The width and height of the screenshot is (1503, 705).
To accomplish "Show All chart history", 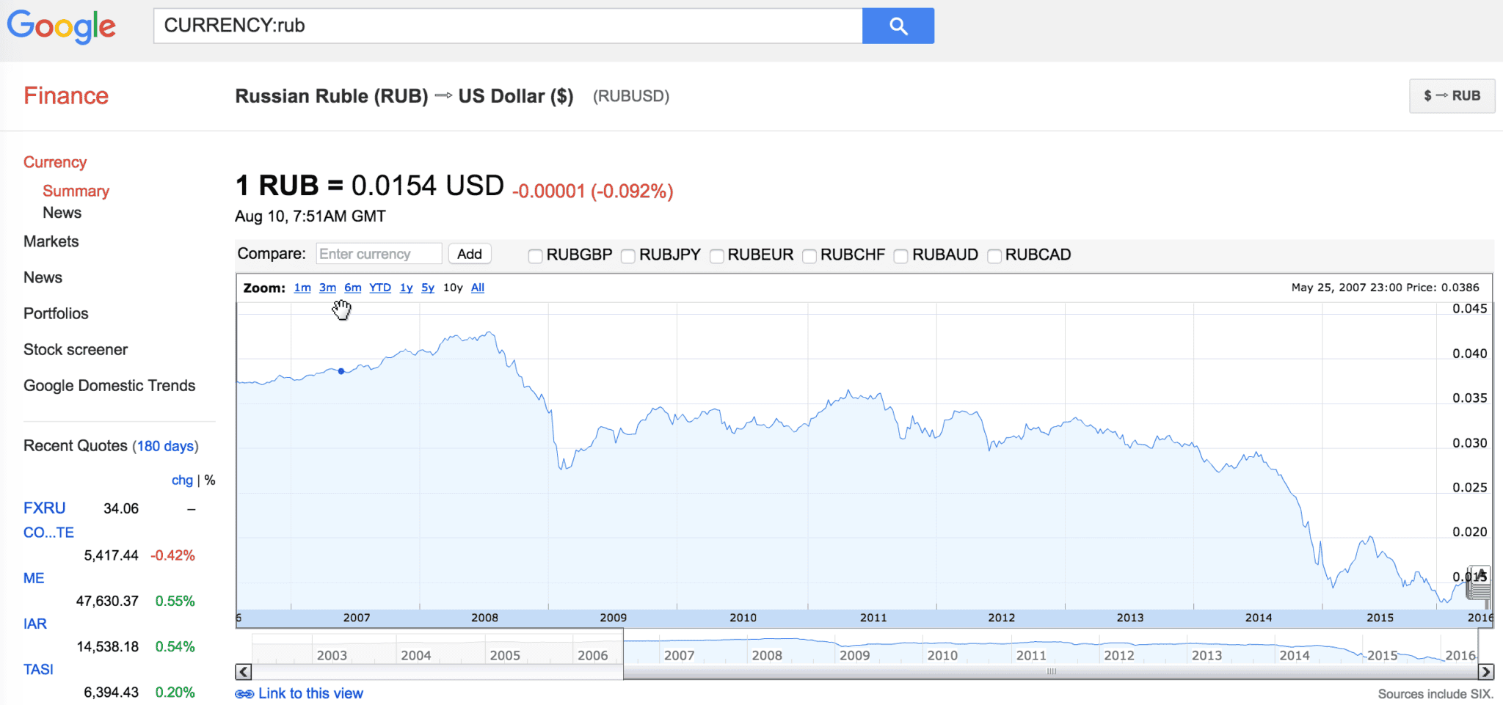I will click(478, 288).
